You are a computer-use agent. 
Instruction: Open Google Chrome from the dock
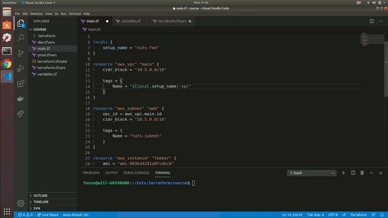(x=7, y=64)
